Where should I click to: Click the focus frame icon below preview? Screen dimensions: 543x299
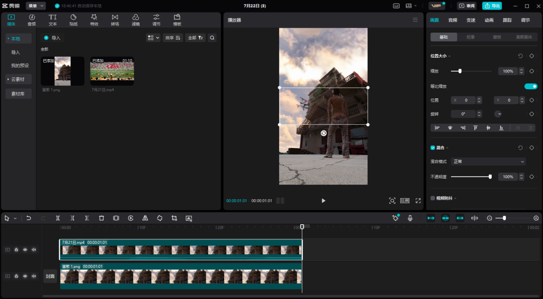pos(392,201)
